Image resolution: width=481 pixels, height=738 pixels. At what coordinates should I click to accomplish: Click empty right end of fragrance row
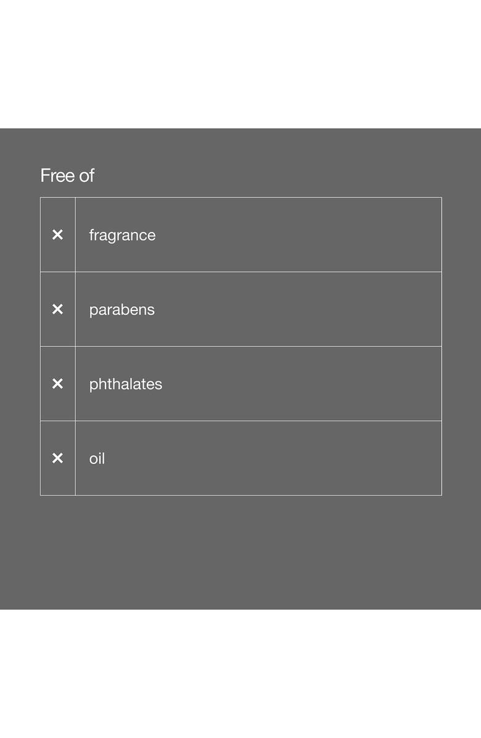[x=382, y=235]
